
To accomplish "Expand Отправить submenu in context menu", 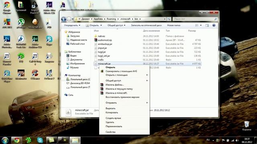I will [124, 103].
